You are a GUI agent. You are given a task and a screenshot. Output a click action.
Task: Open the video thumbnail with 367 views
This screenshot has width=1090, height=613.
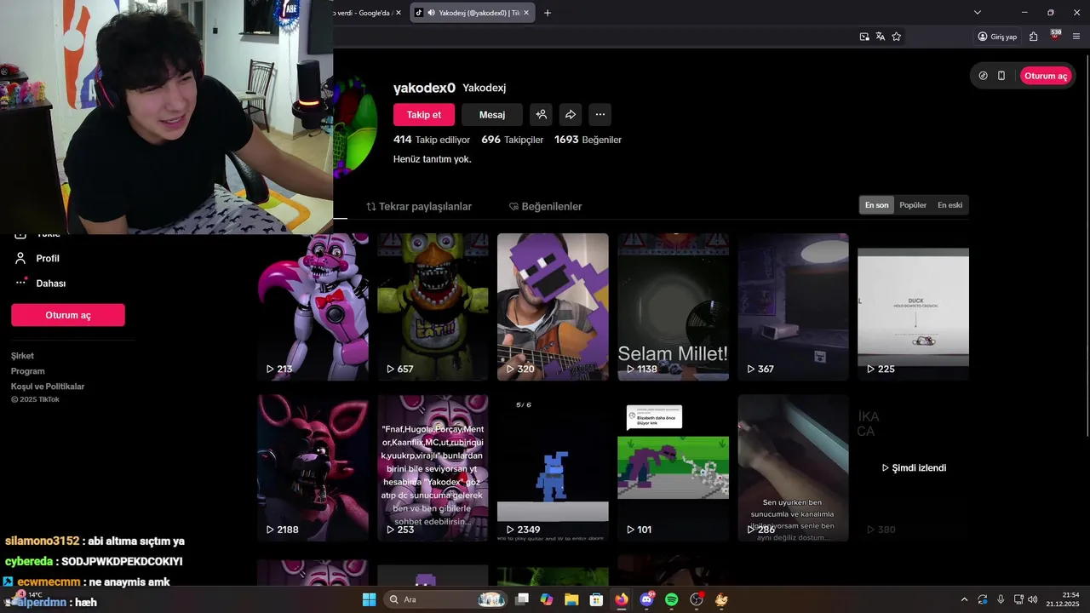pyautogui.click(x=793, y=306)
